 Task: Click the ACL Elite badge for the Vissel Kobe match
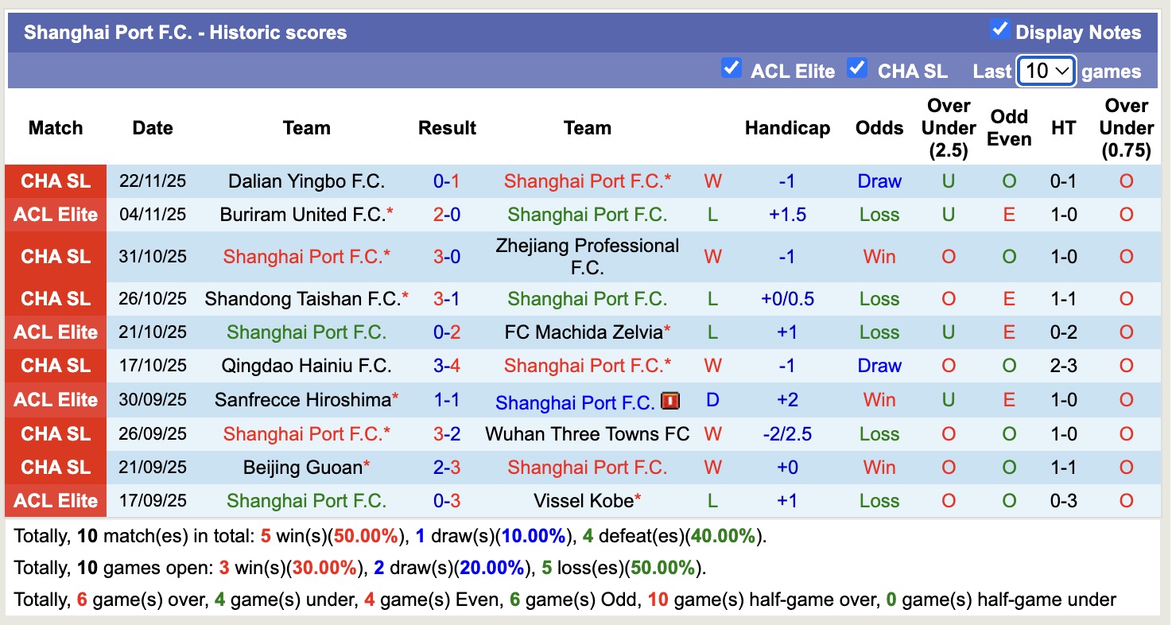[x=55, y=501]
